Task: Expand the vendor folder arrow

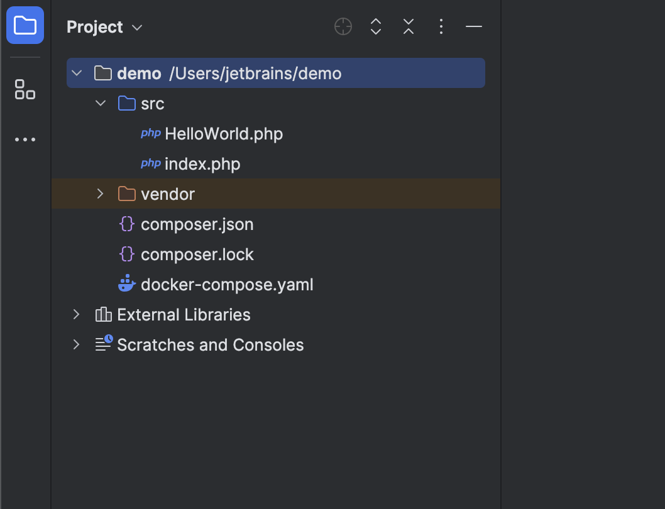Action: (x=101, y=194)
